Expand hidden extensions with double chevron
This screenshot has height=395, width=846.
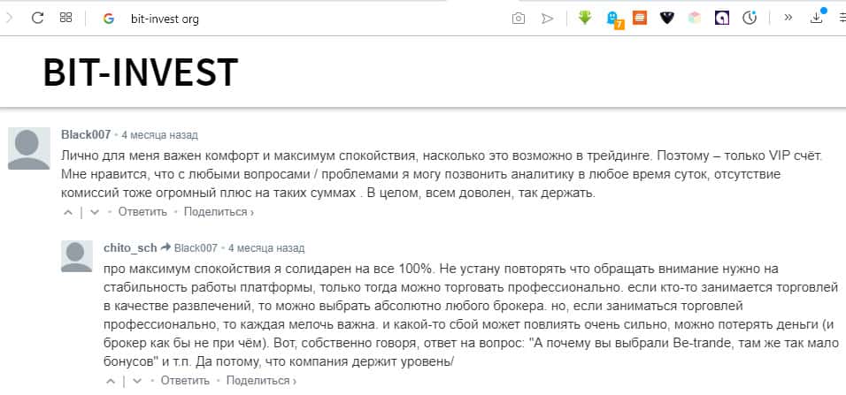788,18
